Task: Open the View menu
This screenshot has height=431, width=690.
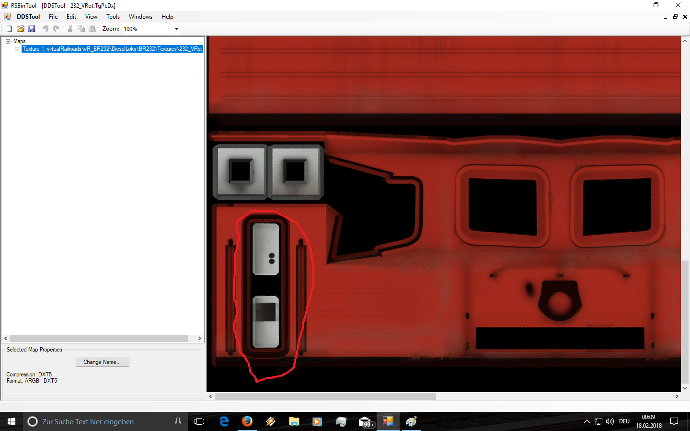Action: [91, 17]
